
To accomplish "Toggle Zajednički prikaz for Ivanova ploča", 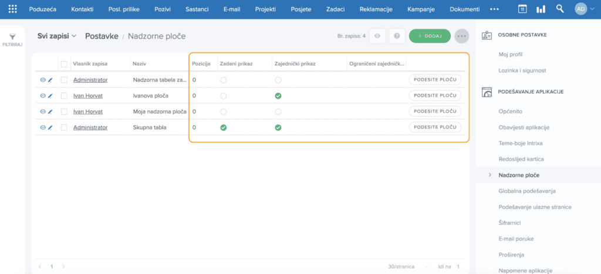I will click(278, 96).
